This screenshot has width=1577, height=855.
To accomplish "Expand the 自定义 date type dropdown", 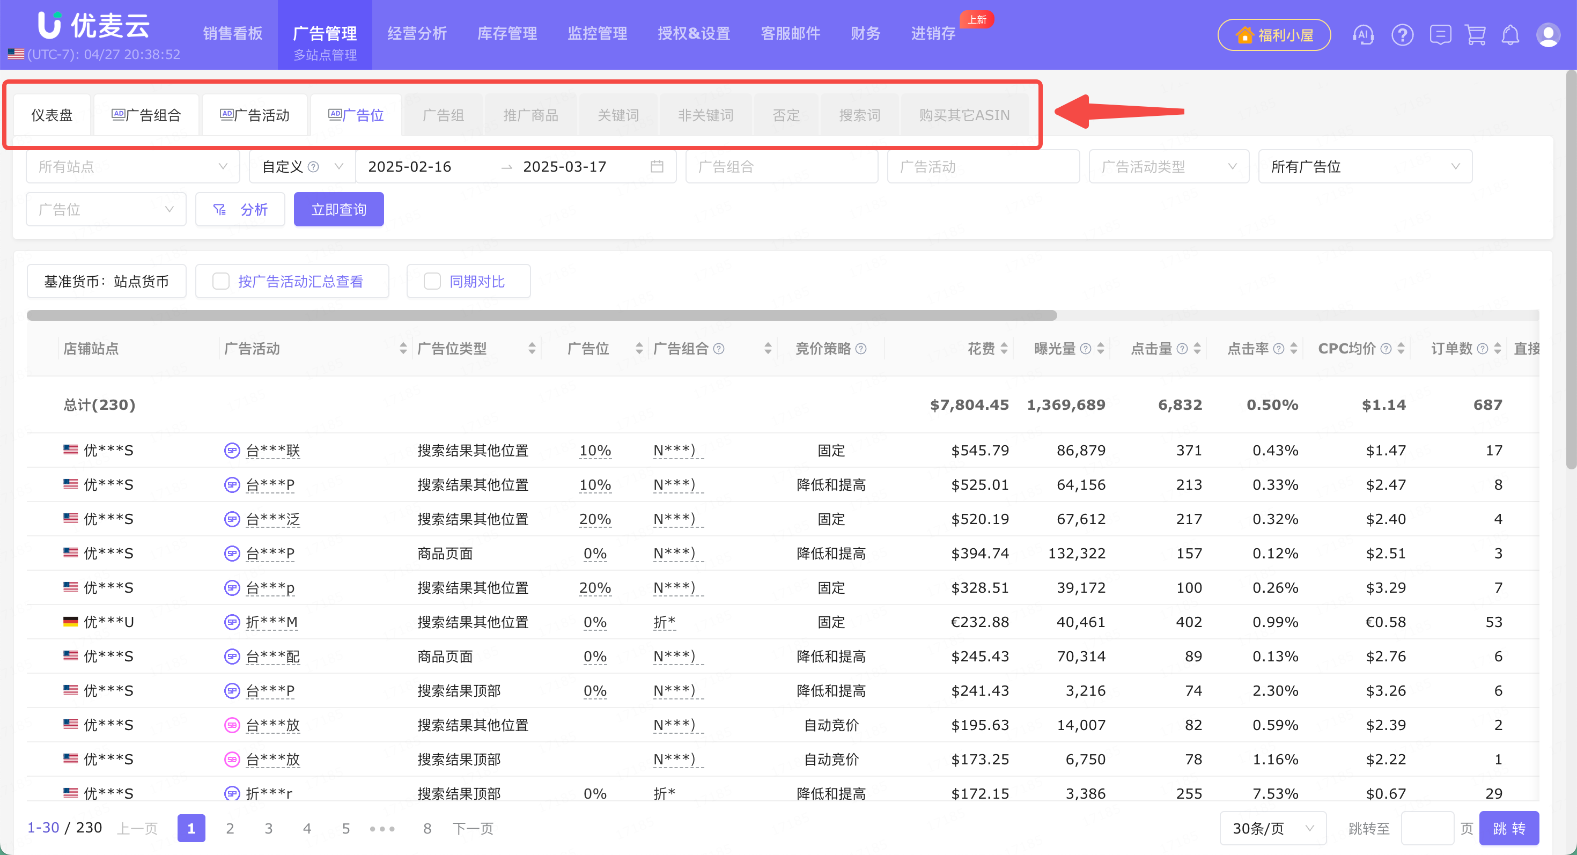I will point(302,166).
